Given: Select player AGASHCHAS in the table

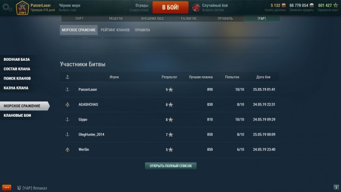Looking at the screenshot, I should (88, 105).
